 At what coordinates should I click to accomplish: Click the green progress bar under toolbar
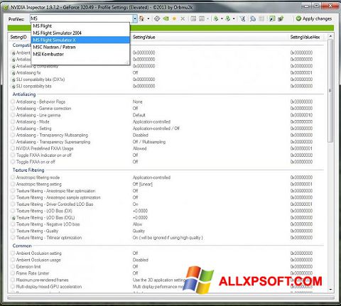click(170, 28)
